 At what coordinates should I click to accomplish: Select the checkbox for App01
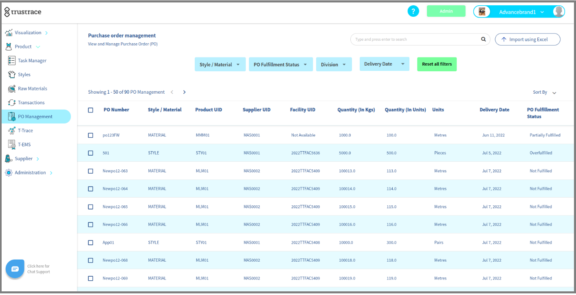[90, 242]
